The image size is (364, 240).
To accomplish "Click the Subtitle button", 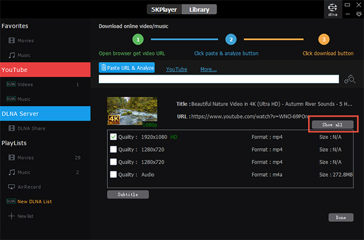I will point(128,194).
